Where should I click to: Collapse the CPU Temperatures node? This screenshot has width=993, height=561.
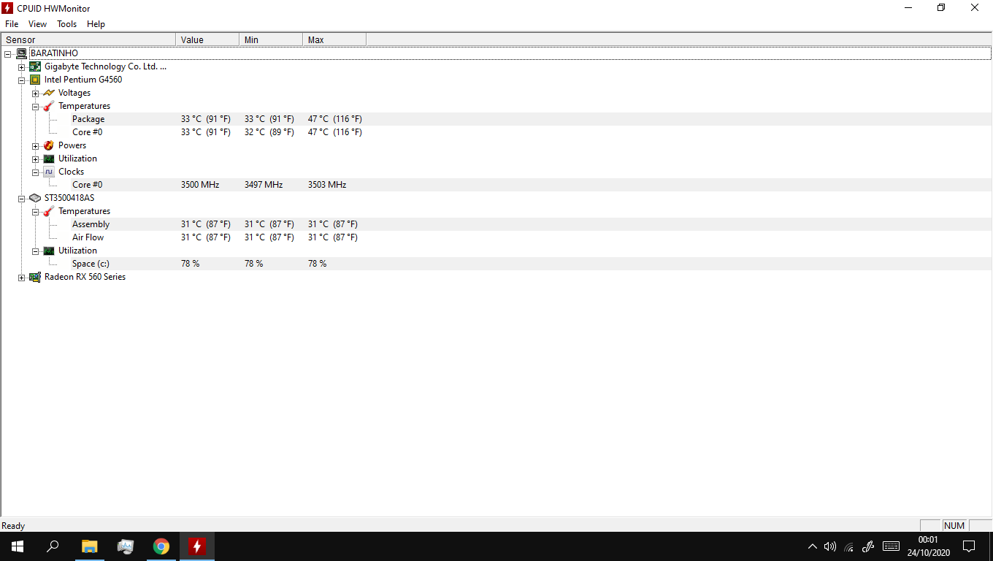[x=35, y=107]
